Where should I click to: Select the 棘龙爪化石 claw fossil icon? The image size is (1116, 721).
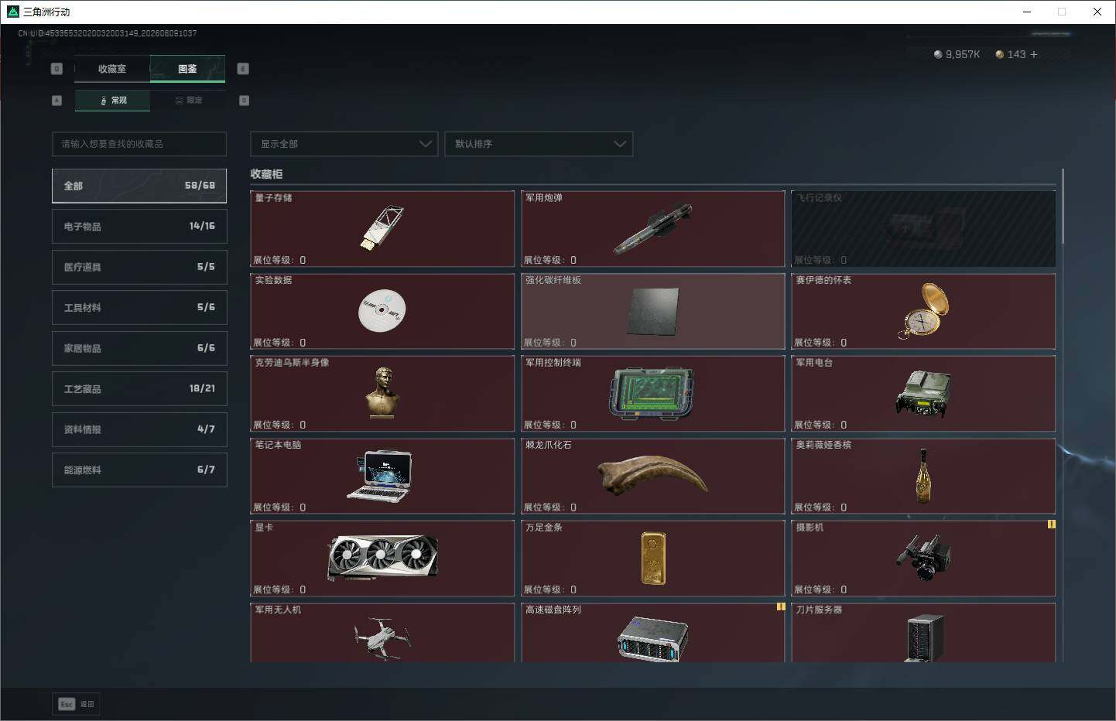pyautogui.click(x=652, y=474)
